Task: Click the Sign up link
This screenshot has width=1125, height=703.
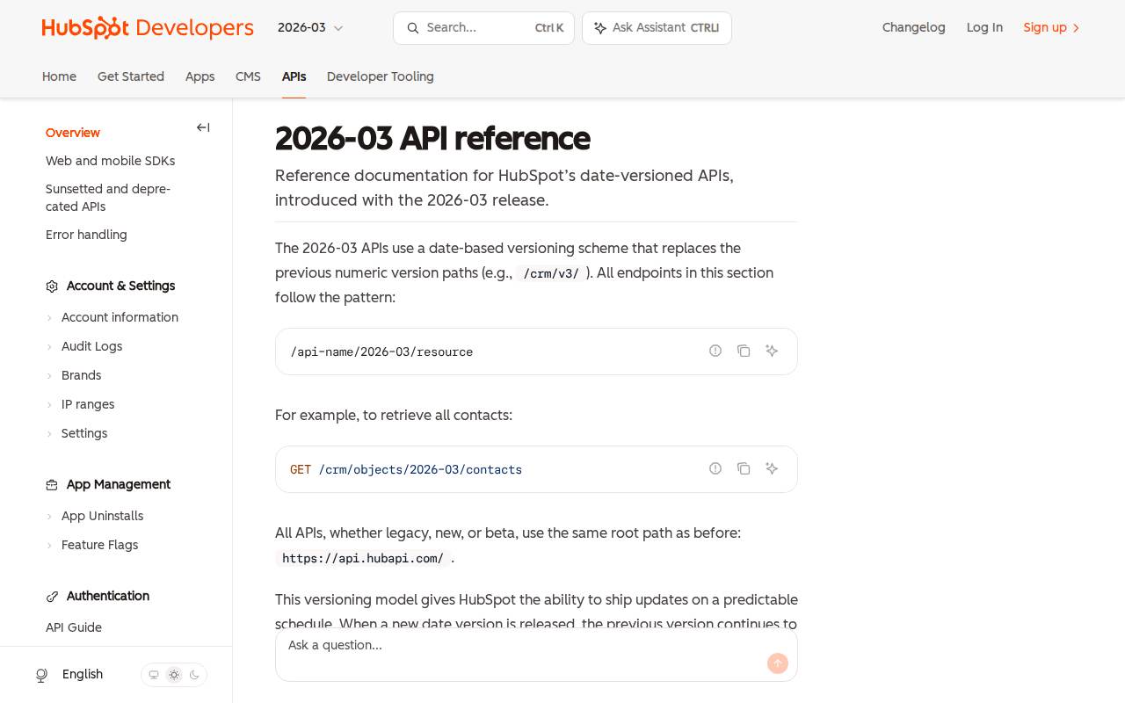Action: [1052, 28]
